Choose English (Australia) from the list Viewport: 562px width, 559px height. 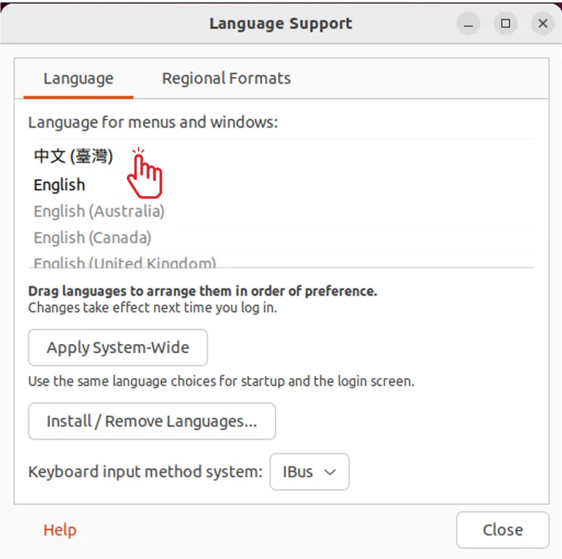click(x=99, y=211)
